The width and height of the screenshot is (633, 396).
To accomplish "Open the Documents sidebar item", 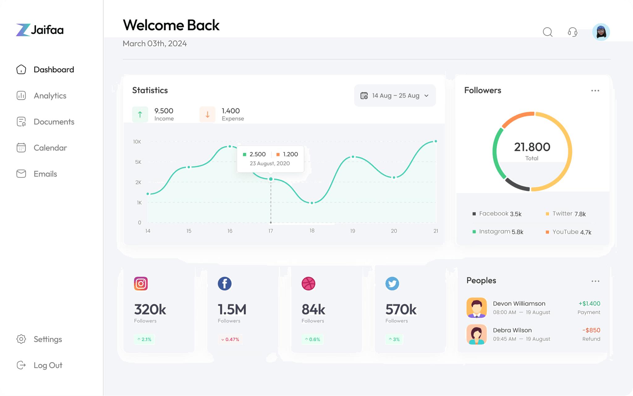I will click(54, 122).
